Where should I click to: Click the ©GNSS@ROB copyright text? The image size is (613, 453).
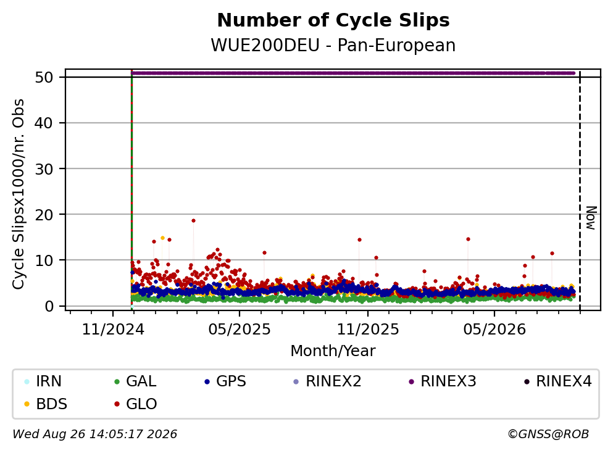pos(548,434)
